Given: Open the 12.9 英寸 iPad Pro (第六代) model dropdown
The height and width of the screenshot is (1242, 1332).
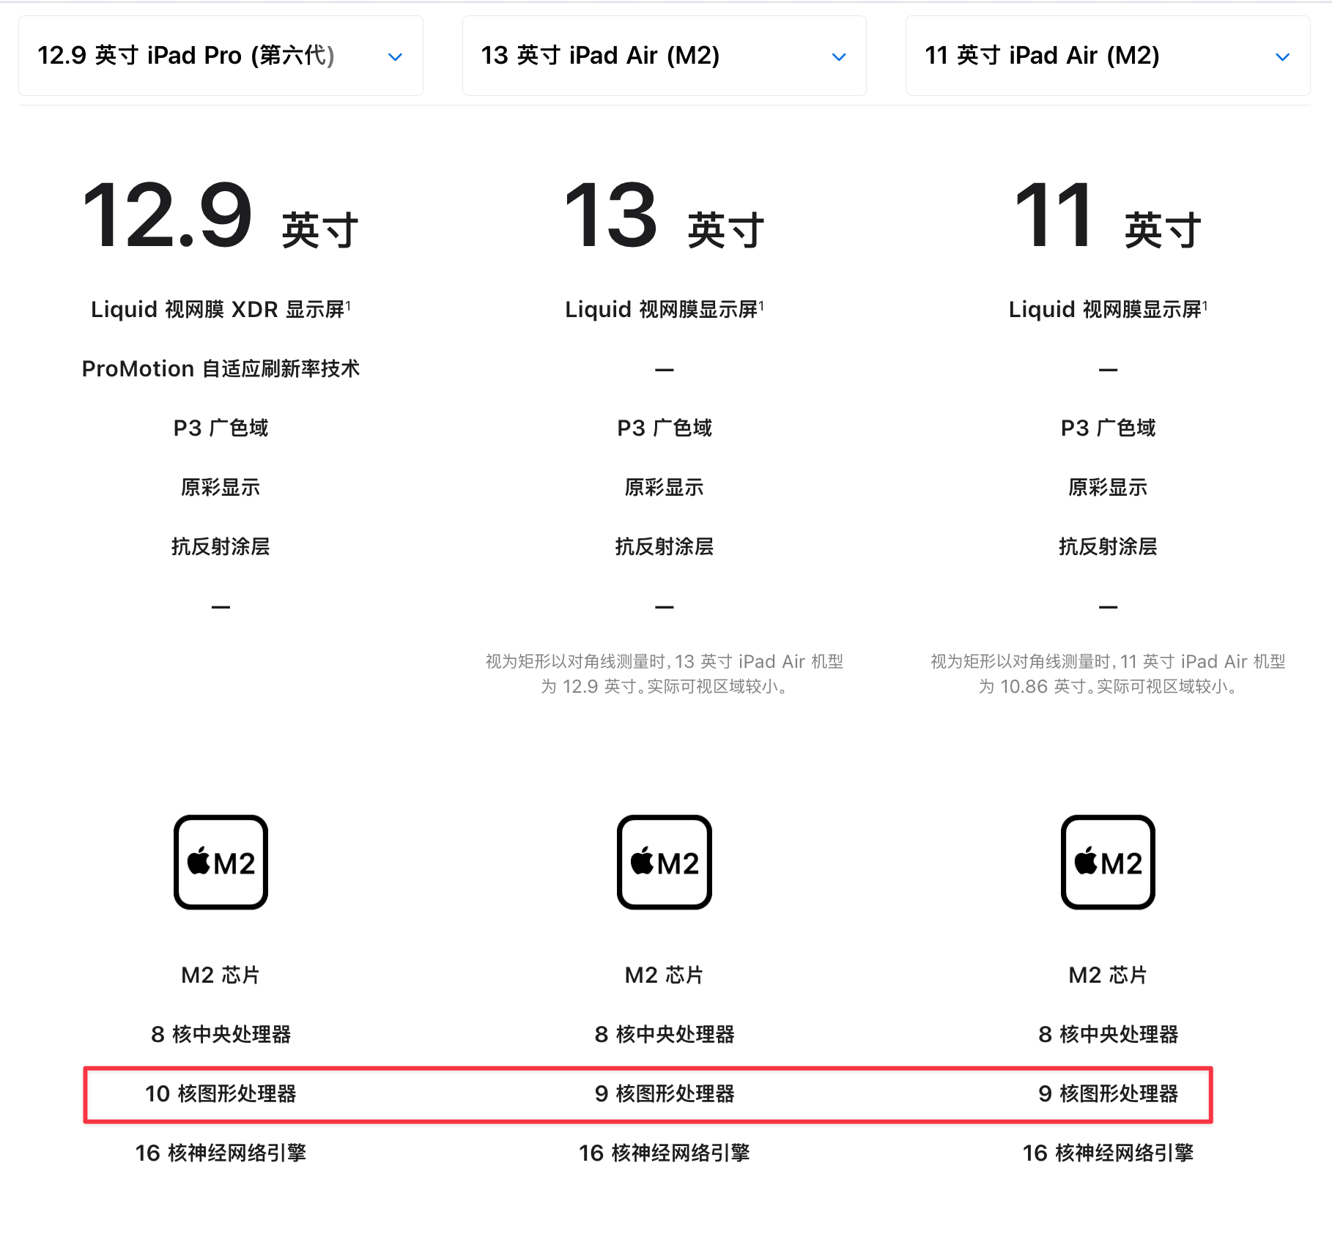Looking at the screenshot, I should [221, 56].
